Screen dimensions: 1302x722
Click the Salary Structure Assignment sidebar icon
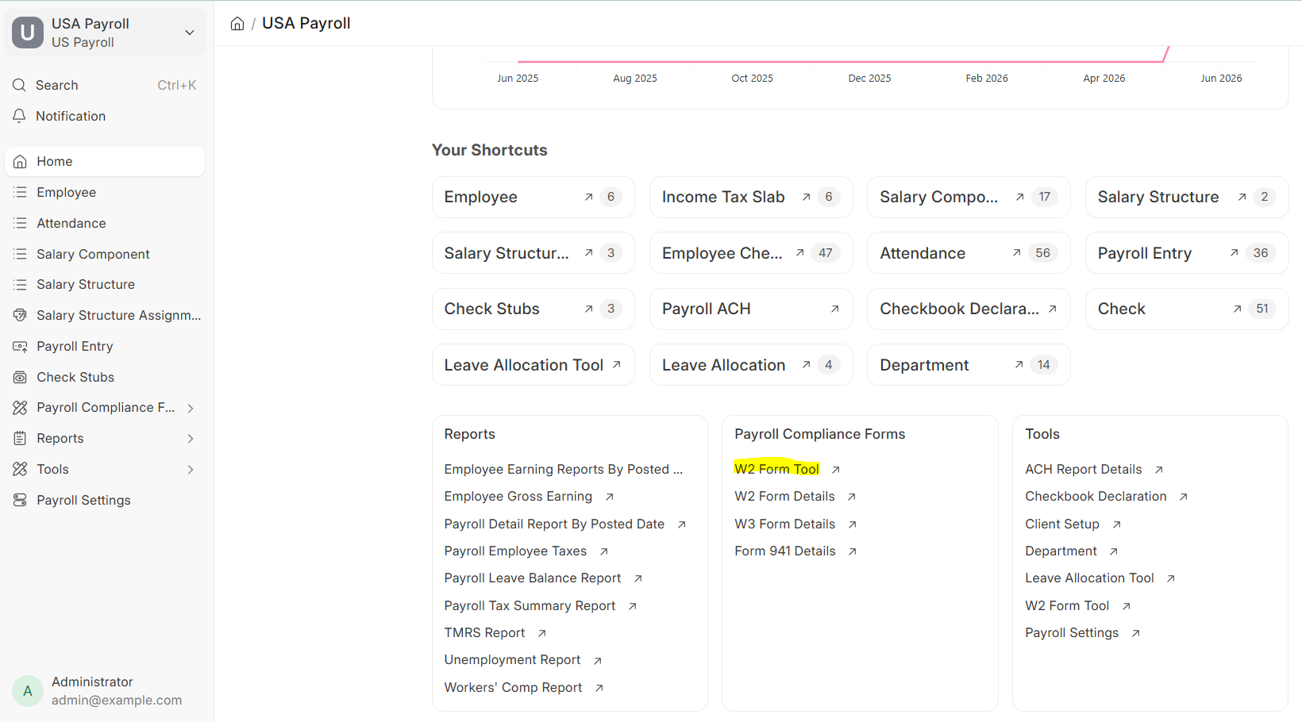(x=20, y=315)
